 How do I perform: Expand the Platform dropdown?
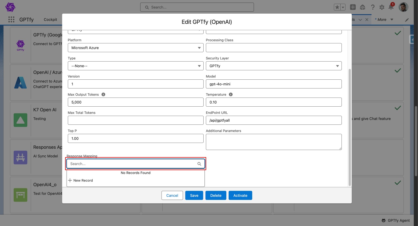click(x=136, y=48)
